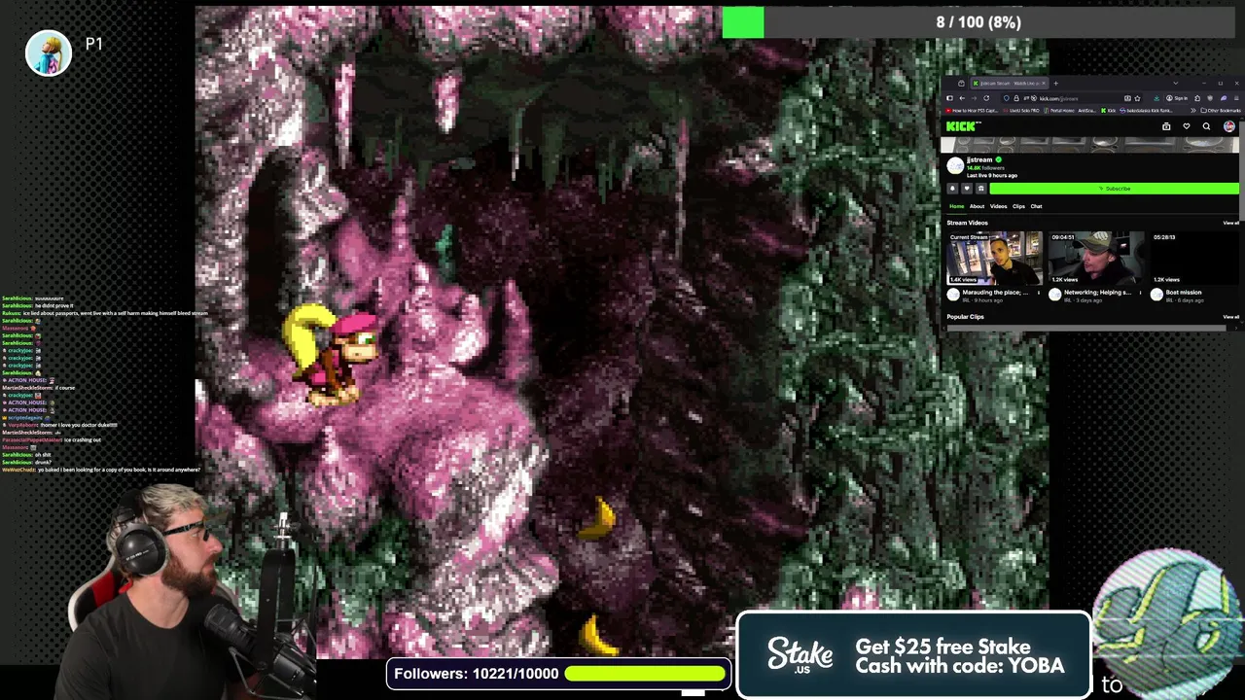Click the notification bell under jjstream
The image size is (1245, 700).
tap(952, 189)
